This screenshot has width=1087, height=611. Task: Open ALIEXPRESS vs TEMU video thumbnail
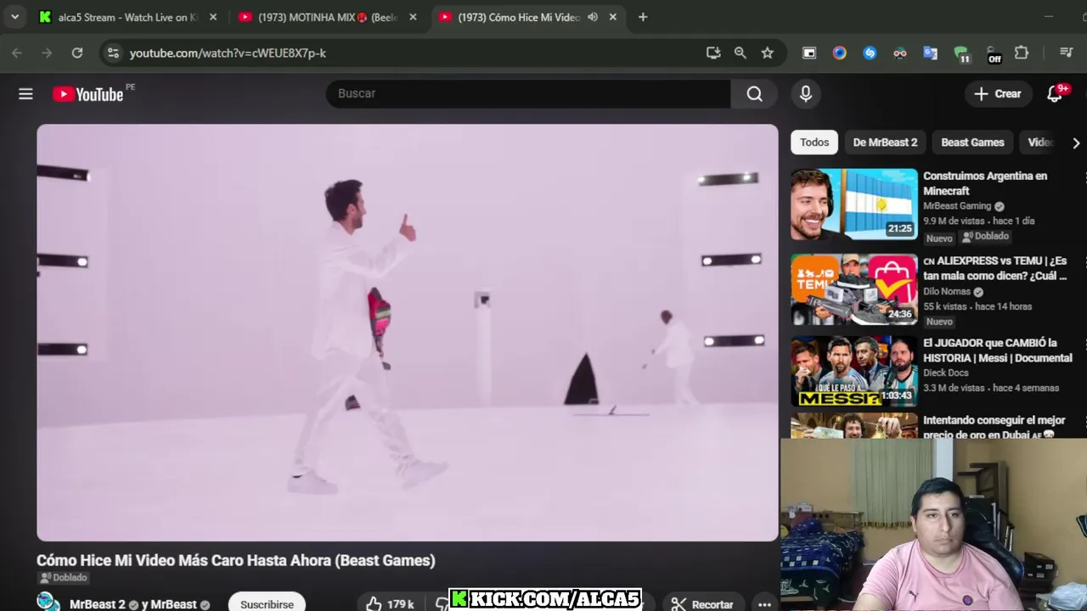[854, 289]
